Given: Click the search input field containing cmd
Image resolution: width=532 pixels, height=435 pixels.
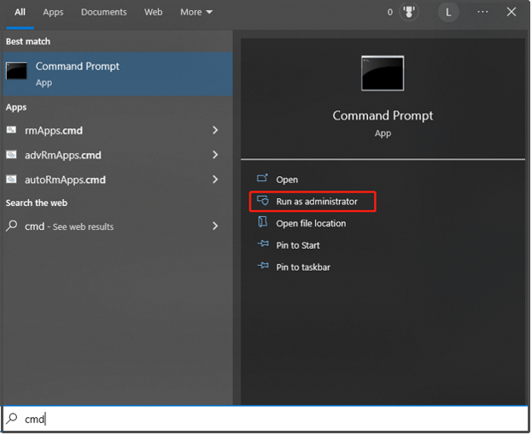Looking at the screenshot, I should tap(266, 419).
